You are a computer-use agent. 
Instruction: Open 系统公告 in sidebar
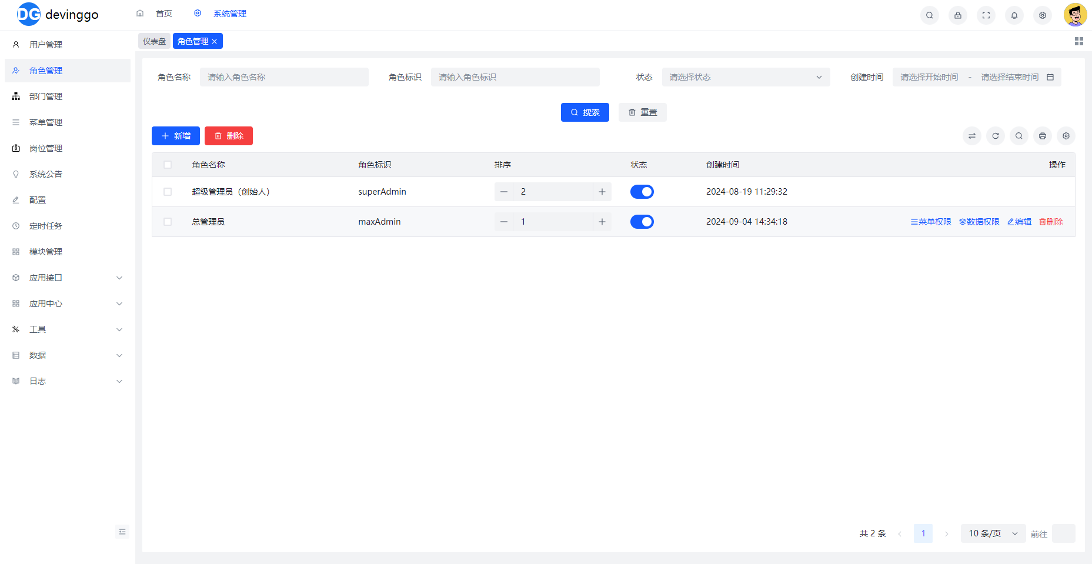point(68,174)
